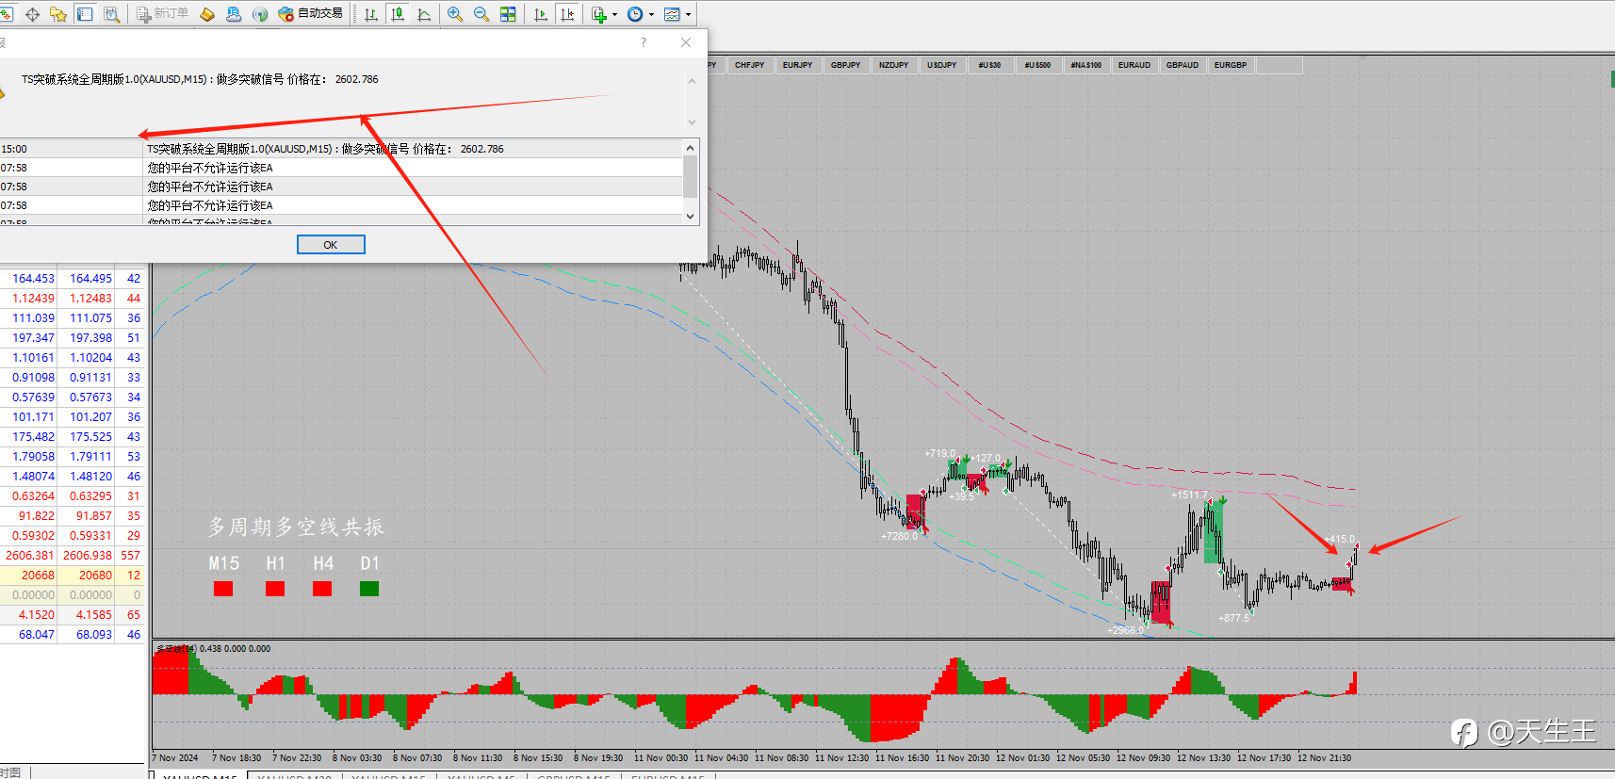This screenshot has width=1615, height=779.
Task: Click the green D1 indicator square
Action: coord(369,589)
